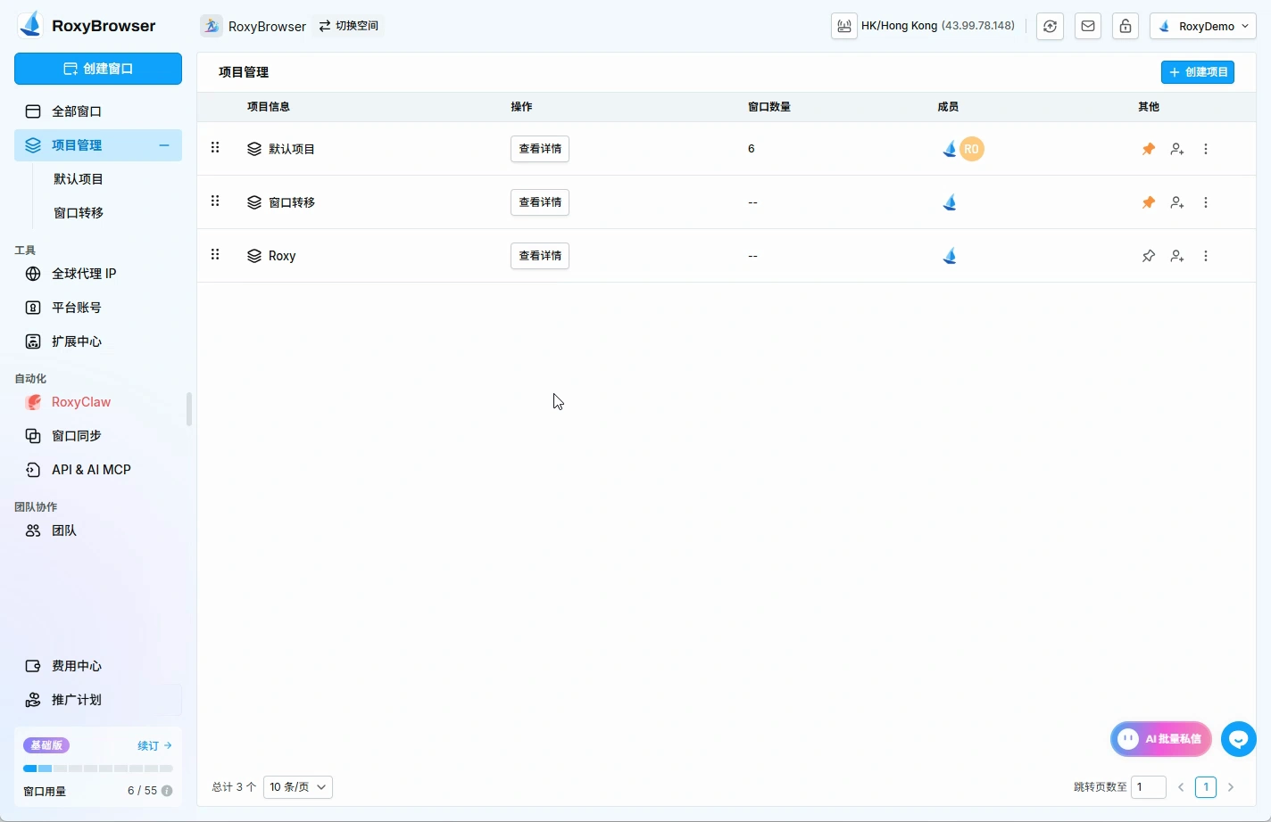Unpin the 默认项目 project

1149,149
